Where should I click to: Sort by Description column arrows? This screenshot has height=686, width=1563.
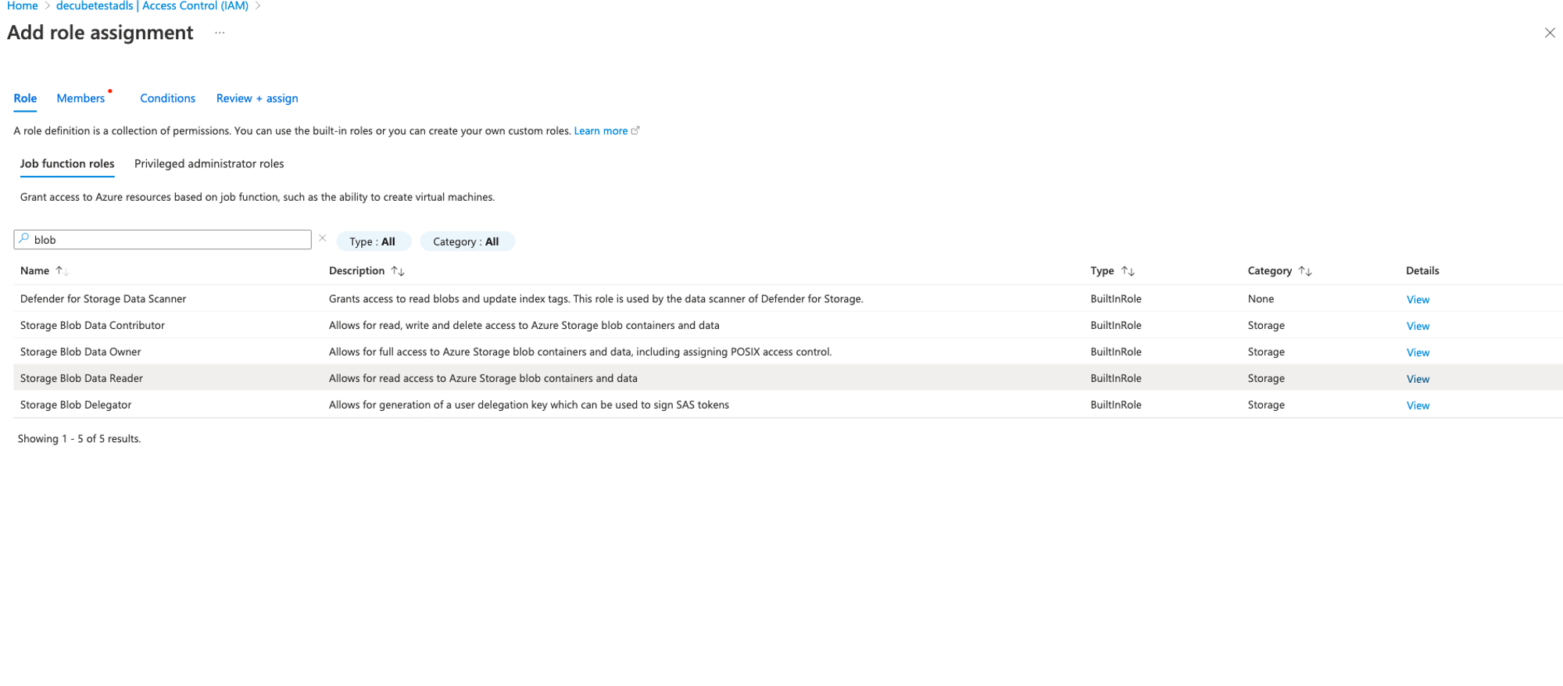pyautogui.click(x=398, y=271)
